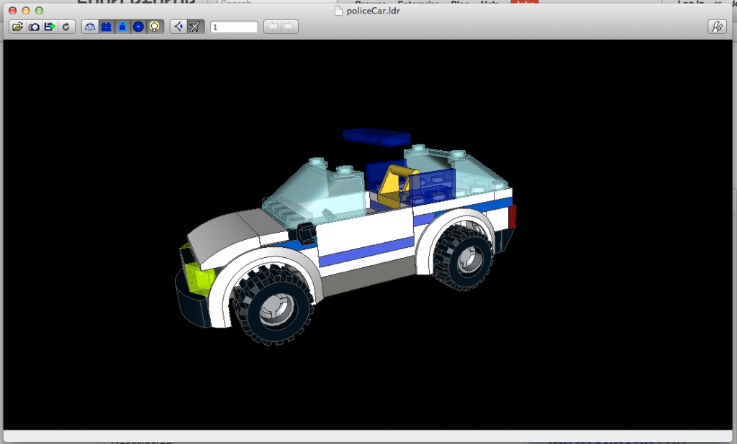This screenshot has width=737, height=444.
Task: Open preferences with the wrench icon
Action: pos(718,27)
